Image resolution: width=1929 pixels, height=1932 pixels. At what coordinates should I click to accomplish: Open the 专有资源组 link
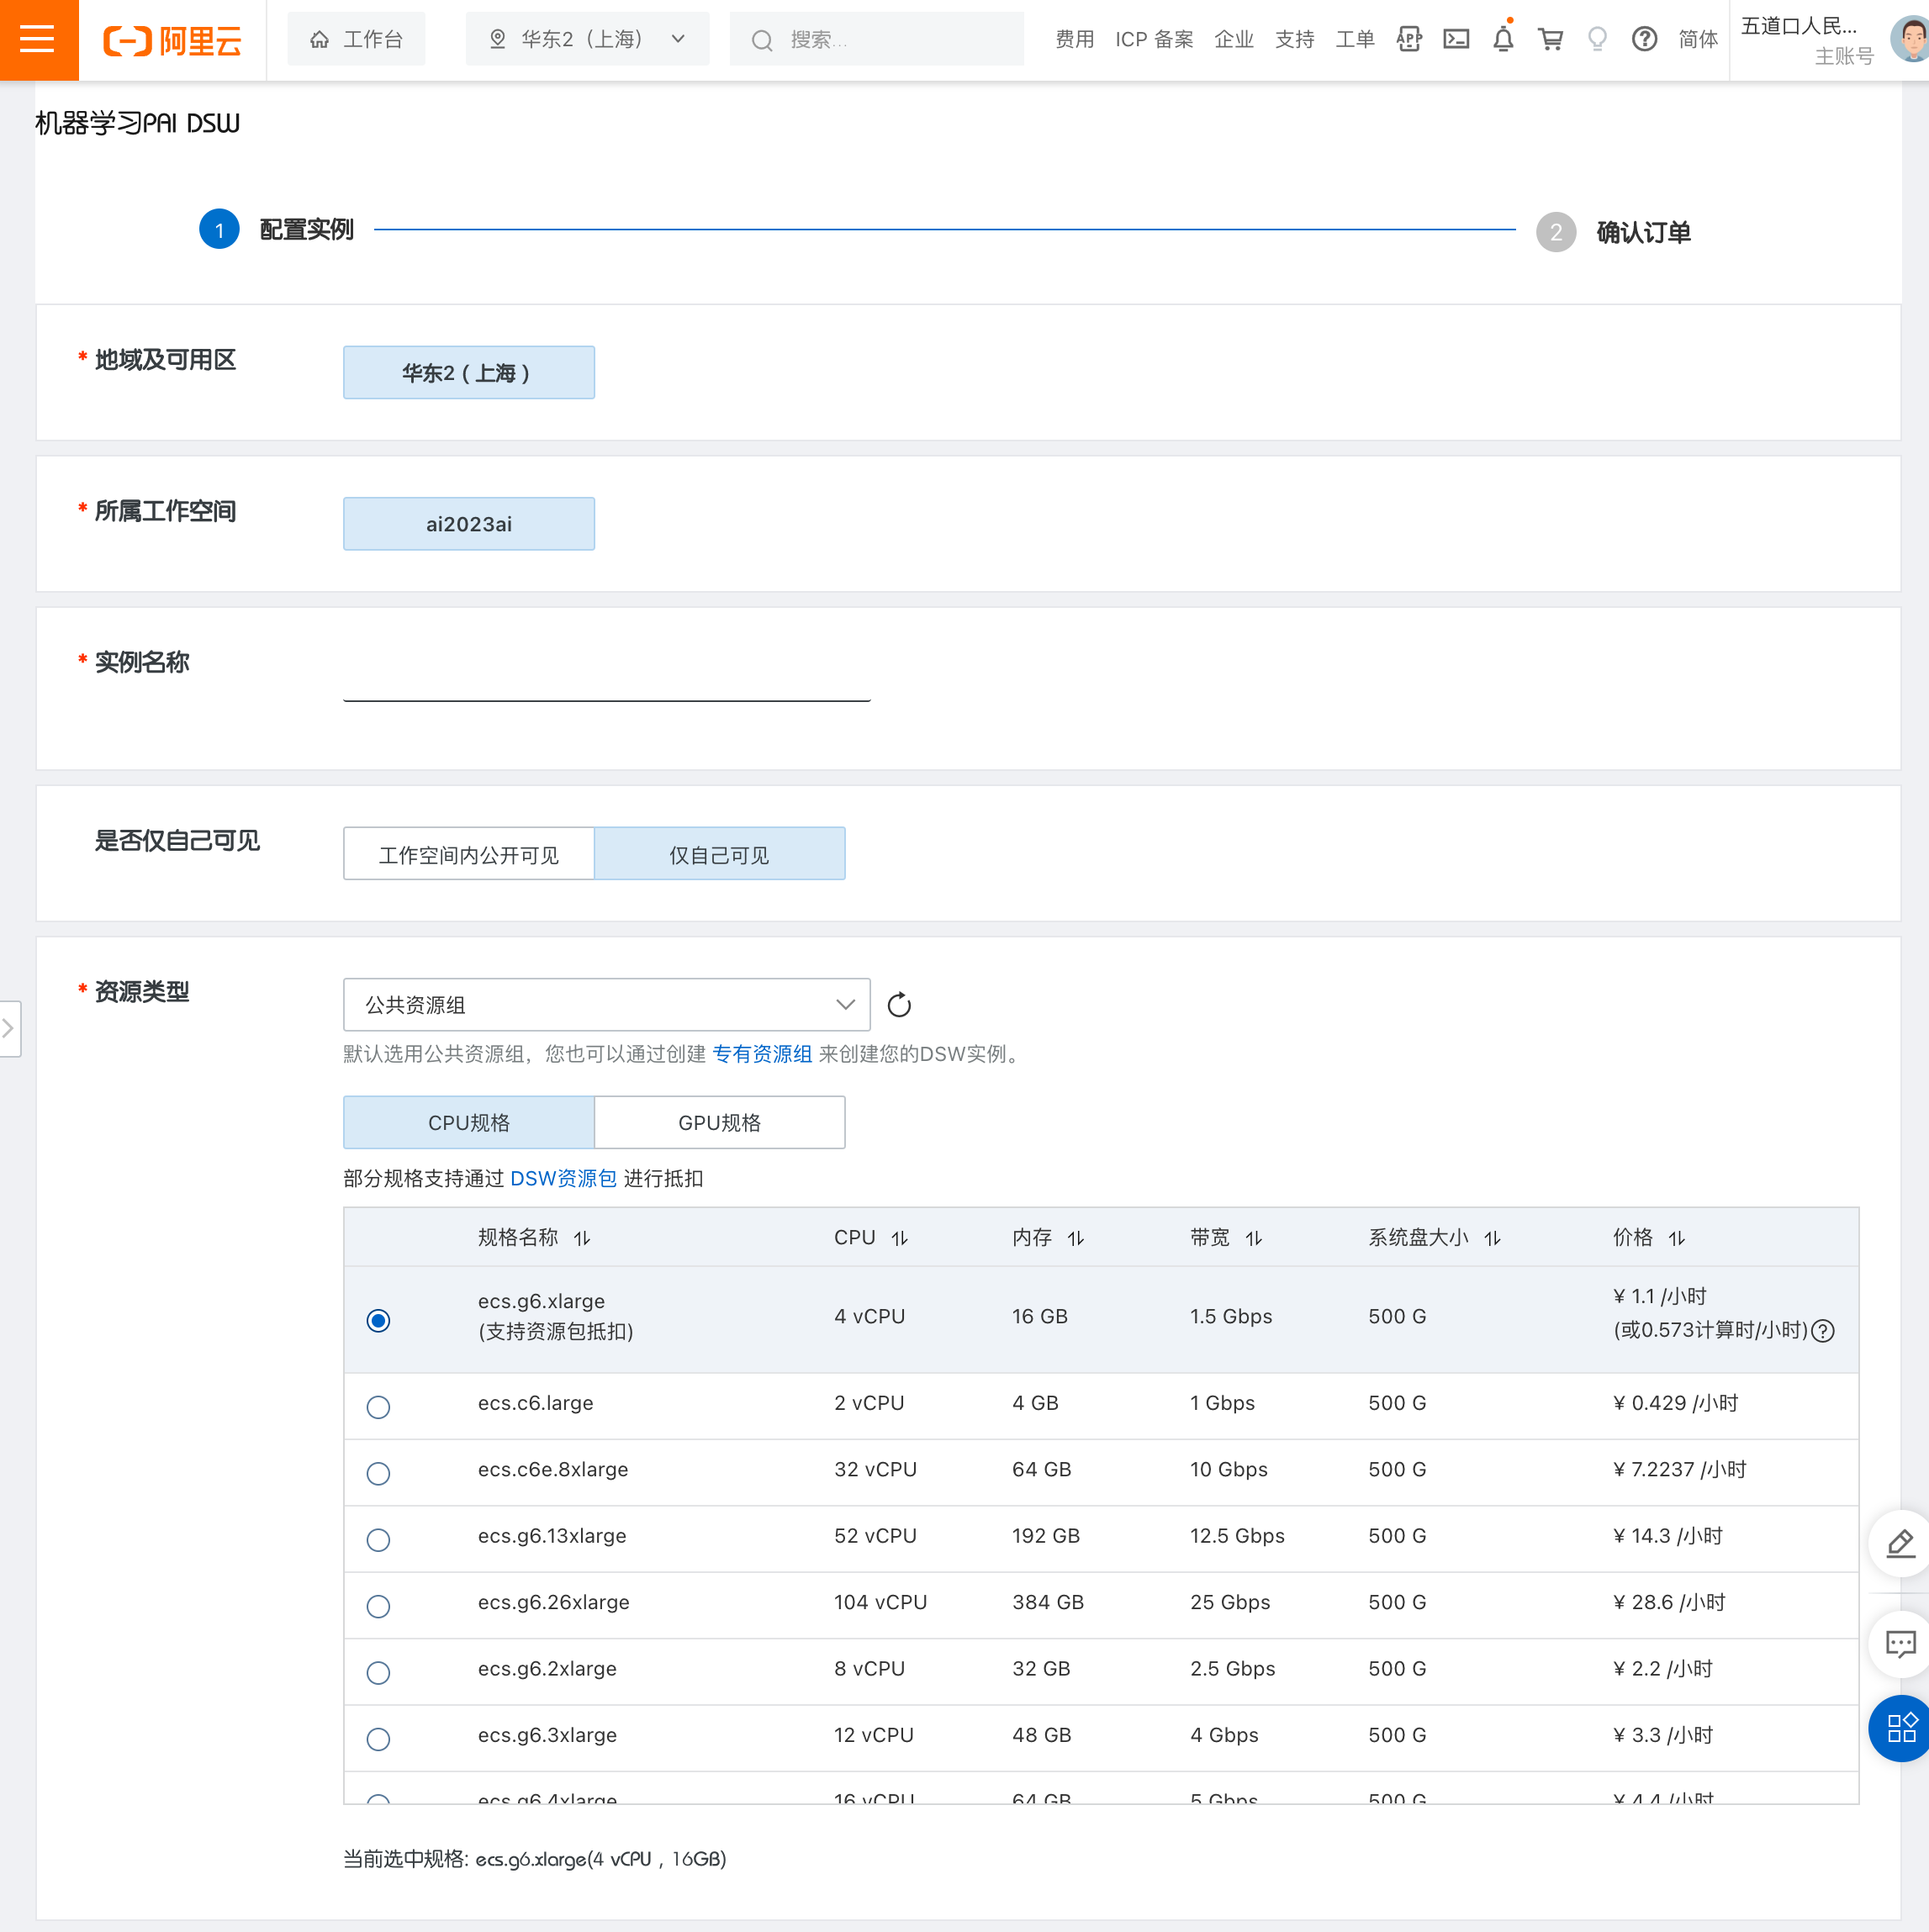(762, 1054)
